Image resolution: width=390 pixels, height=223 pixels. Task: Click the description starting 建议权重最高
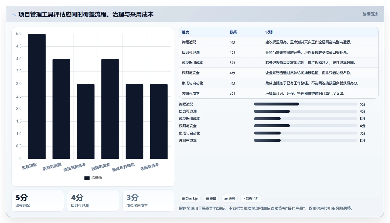pyautogui.click(x=309, y=42)
